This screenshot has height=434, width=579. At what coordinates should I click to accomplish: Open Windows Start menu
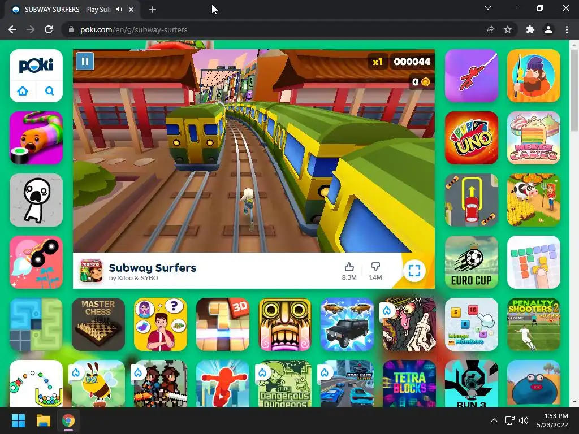pos(18,420)
